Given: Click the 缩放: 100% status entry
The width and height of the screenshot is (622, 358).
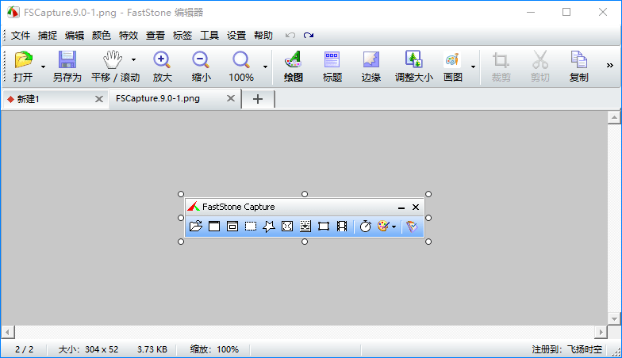Looking at the screenshot, I should 214,349.
